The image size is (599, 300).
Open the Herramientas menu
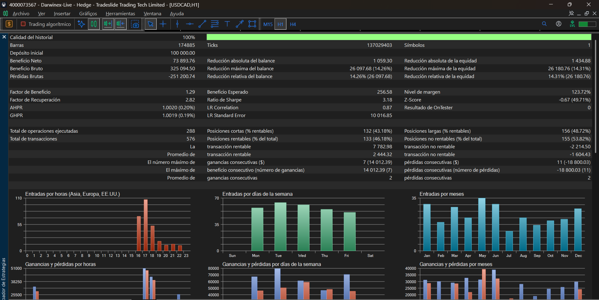tap(120, 14)
